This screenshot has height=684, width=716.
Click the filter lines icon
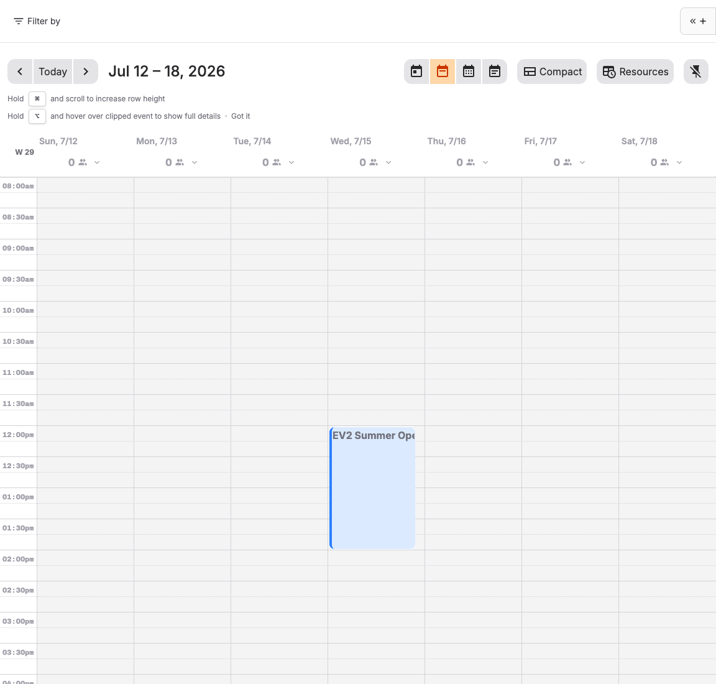pyautogui.click(x=18, y=21)
